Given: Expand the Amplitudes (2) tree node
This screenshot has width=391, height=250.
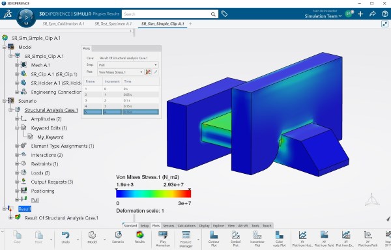Looking at the screenshot, I should pos(17,119).
